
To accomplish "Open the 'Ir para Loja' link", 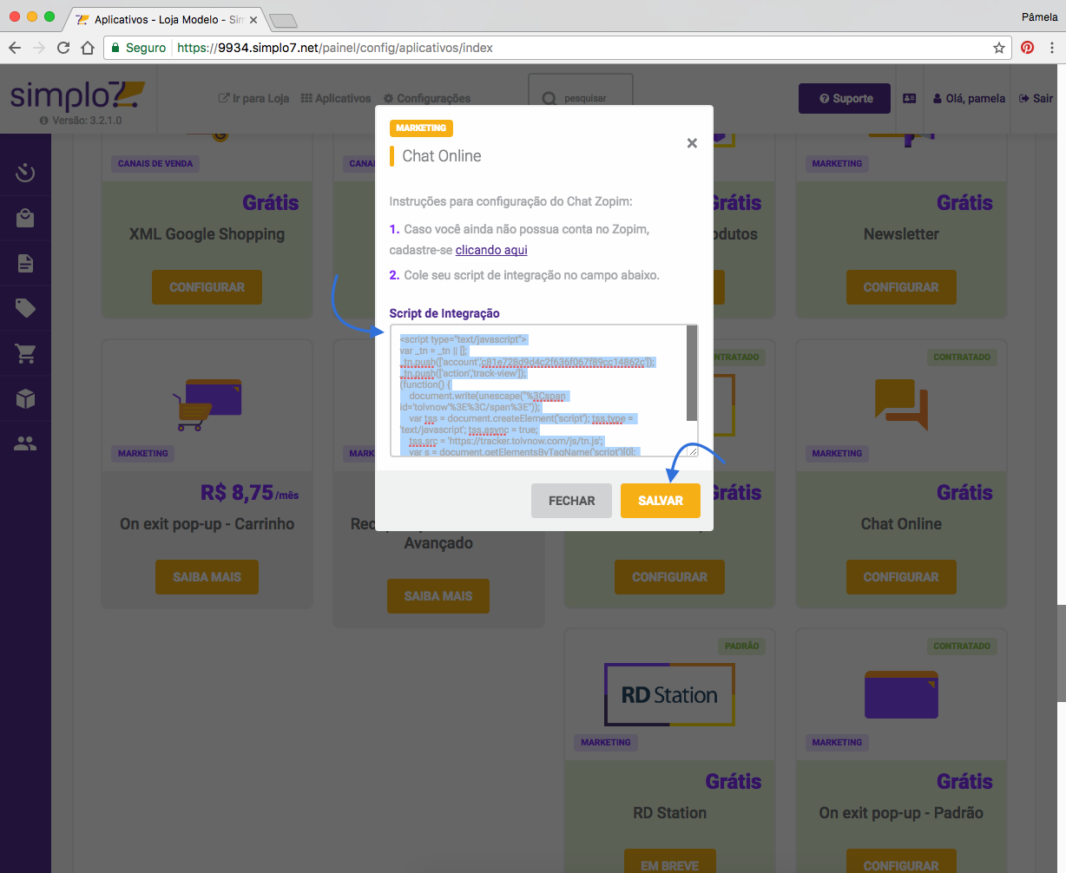I will pos(253,99).
